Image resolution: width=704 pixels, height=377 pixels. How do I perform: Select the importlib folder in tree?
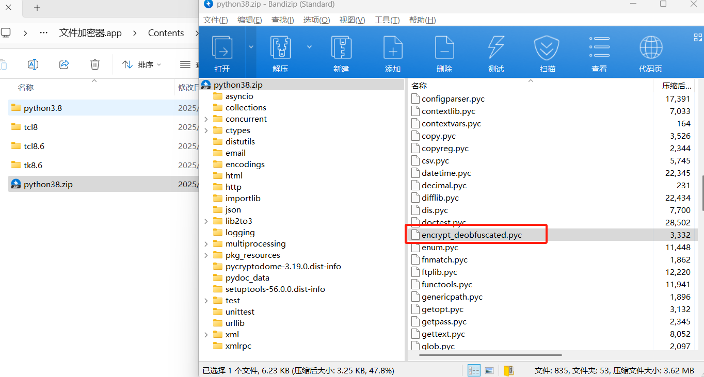pyautogui.click(x=243, y=199)
